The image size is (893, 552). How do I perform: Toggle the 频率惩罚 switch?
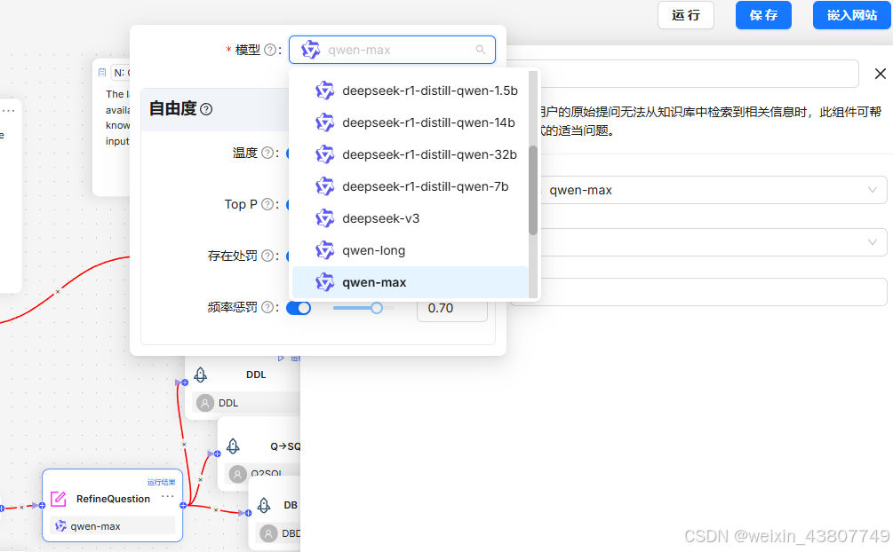(299, 308)
